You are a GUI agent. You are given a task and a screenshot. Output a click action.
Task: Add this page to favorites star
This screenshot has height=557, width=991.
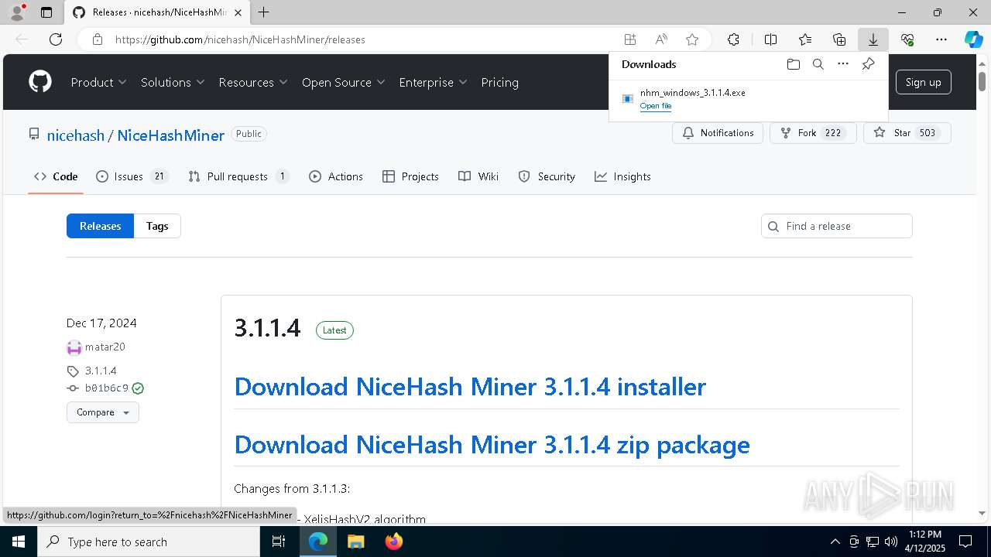pos(692,39)
